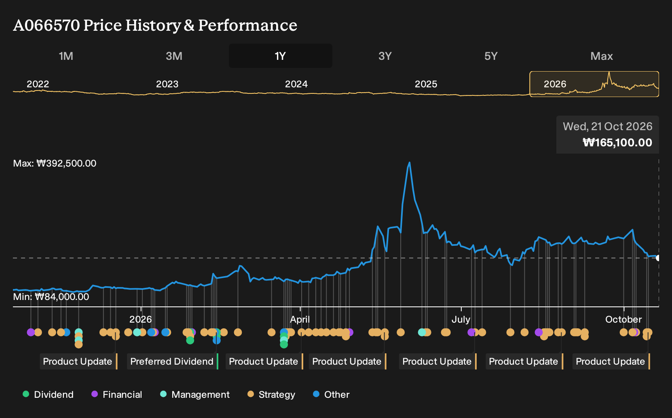Switch to the 3M range tab
This screenshot has width=672, height=418.
pyautogui.click(x=174, y=56)
